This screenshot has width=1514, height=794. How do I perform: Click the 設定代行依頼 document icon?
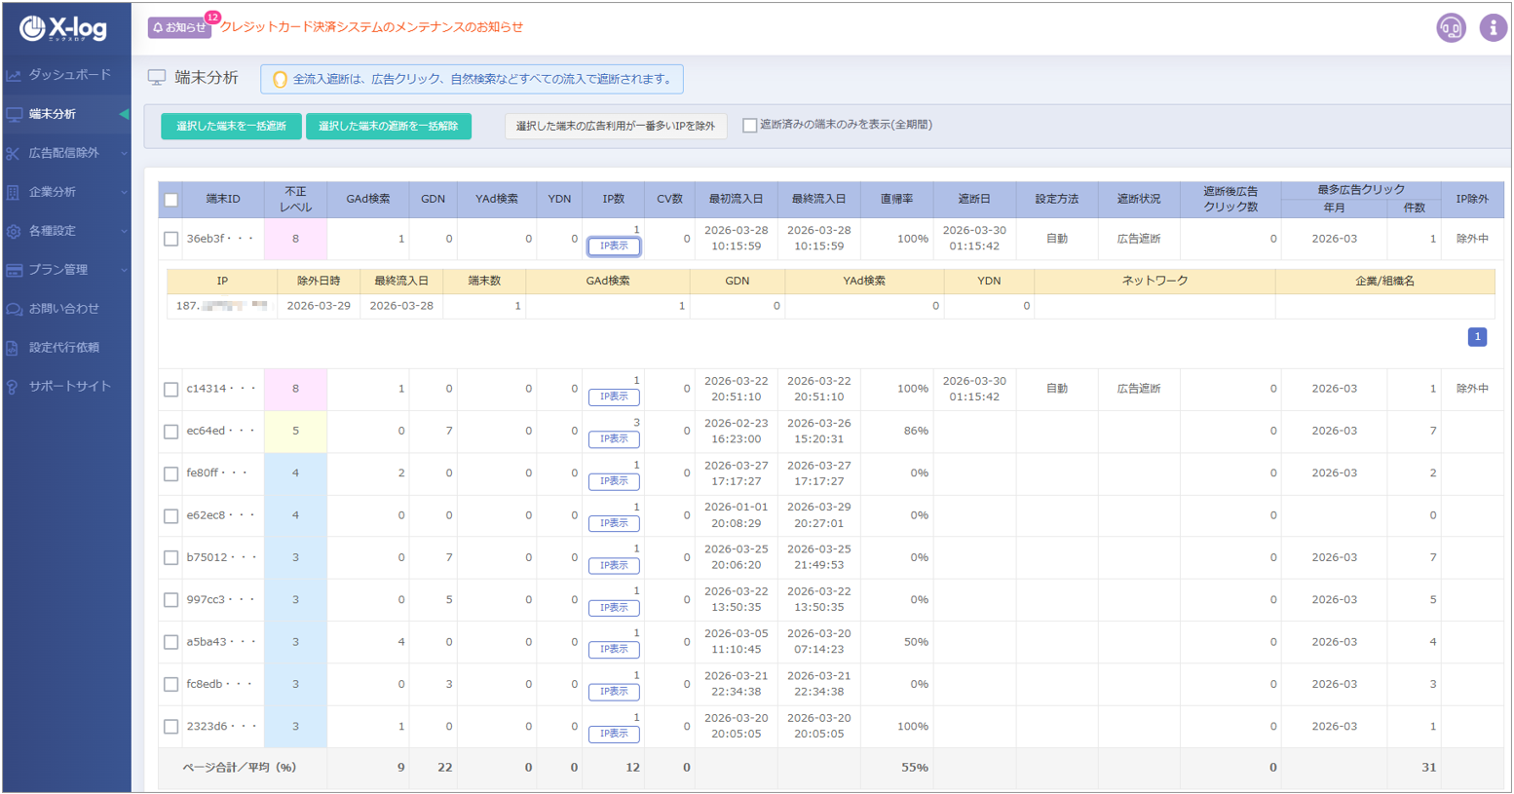pos(14,348)
